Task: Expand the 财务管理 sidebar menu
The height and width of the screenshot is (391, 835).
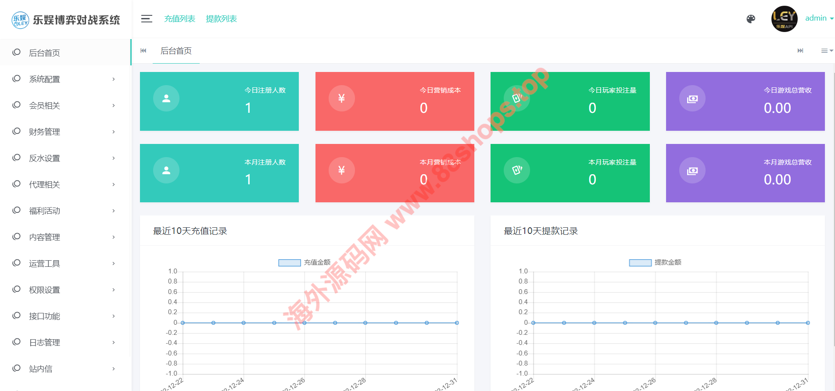Action: pyautogui.click(x=66, y=132)
